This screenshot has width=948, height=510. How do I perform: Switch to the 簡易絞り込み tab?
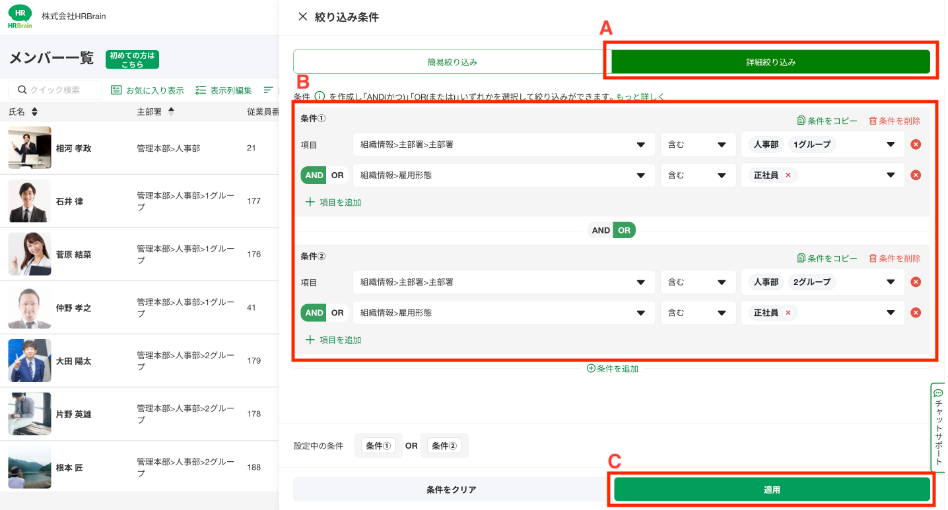[452, 63]
